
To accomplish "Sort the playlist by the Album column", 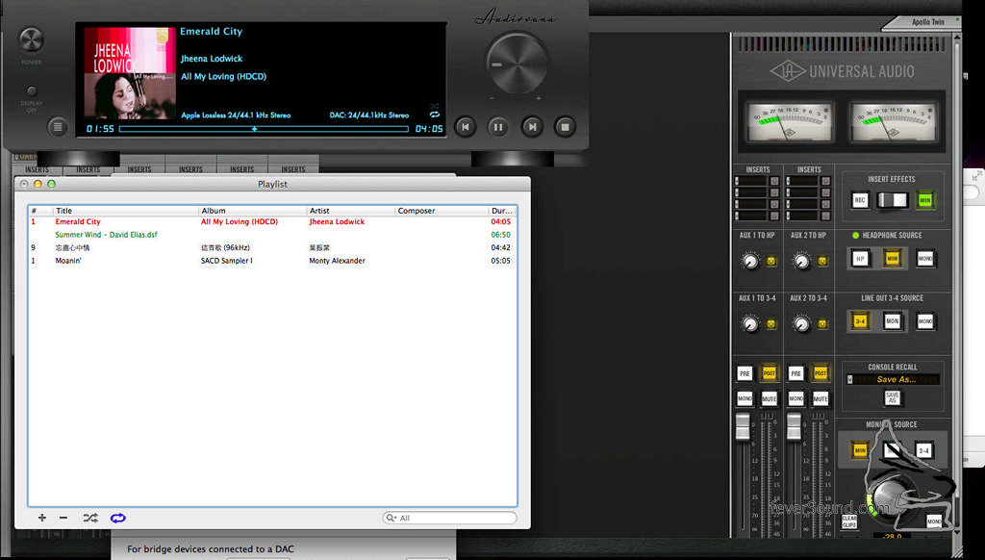I will point(253,211).
